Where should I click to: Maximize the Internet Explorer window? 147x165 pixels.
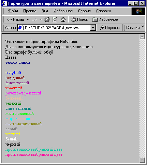click(136, 3)
